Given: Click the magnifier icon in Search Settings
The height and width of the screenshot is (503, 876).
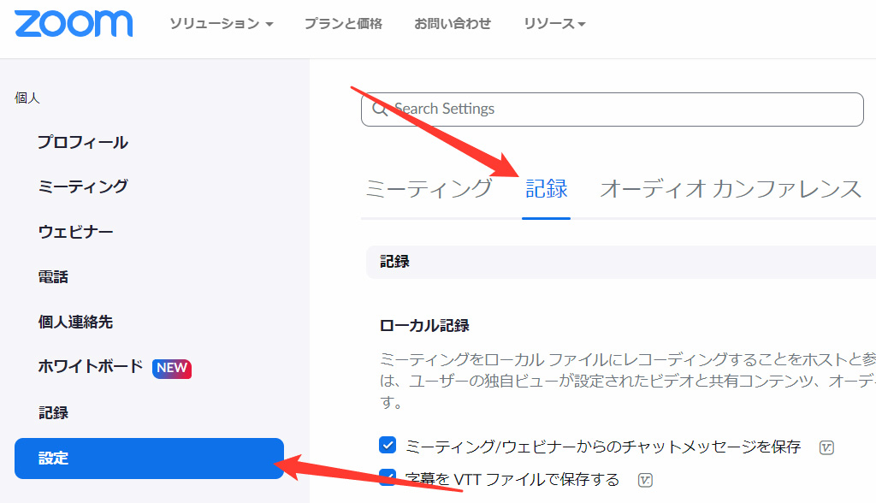Looking at the screenshot, I should (378, 109).
